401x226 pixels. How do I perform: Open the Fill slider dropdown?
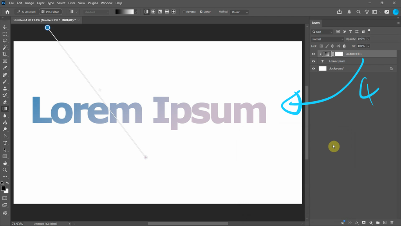coord(368,46)
